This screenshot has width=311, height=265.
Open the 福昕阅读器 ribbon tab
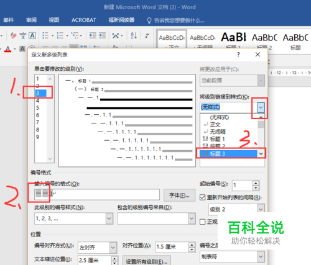[x=121, y=20]
